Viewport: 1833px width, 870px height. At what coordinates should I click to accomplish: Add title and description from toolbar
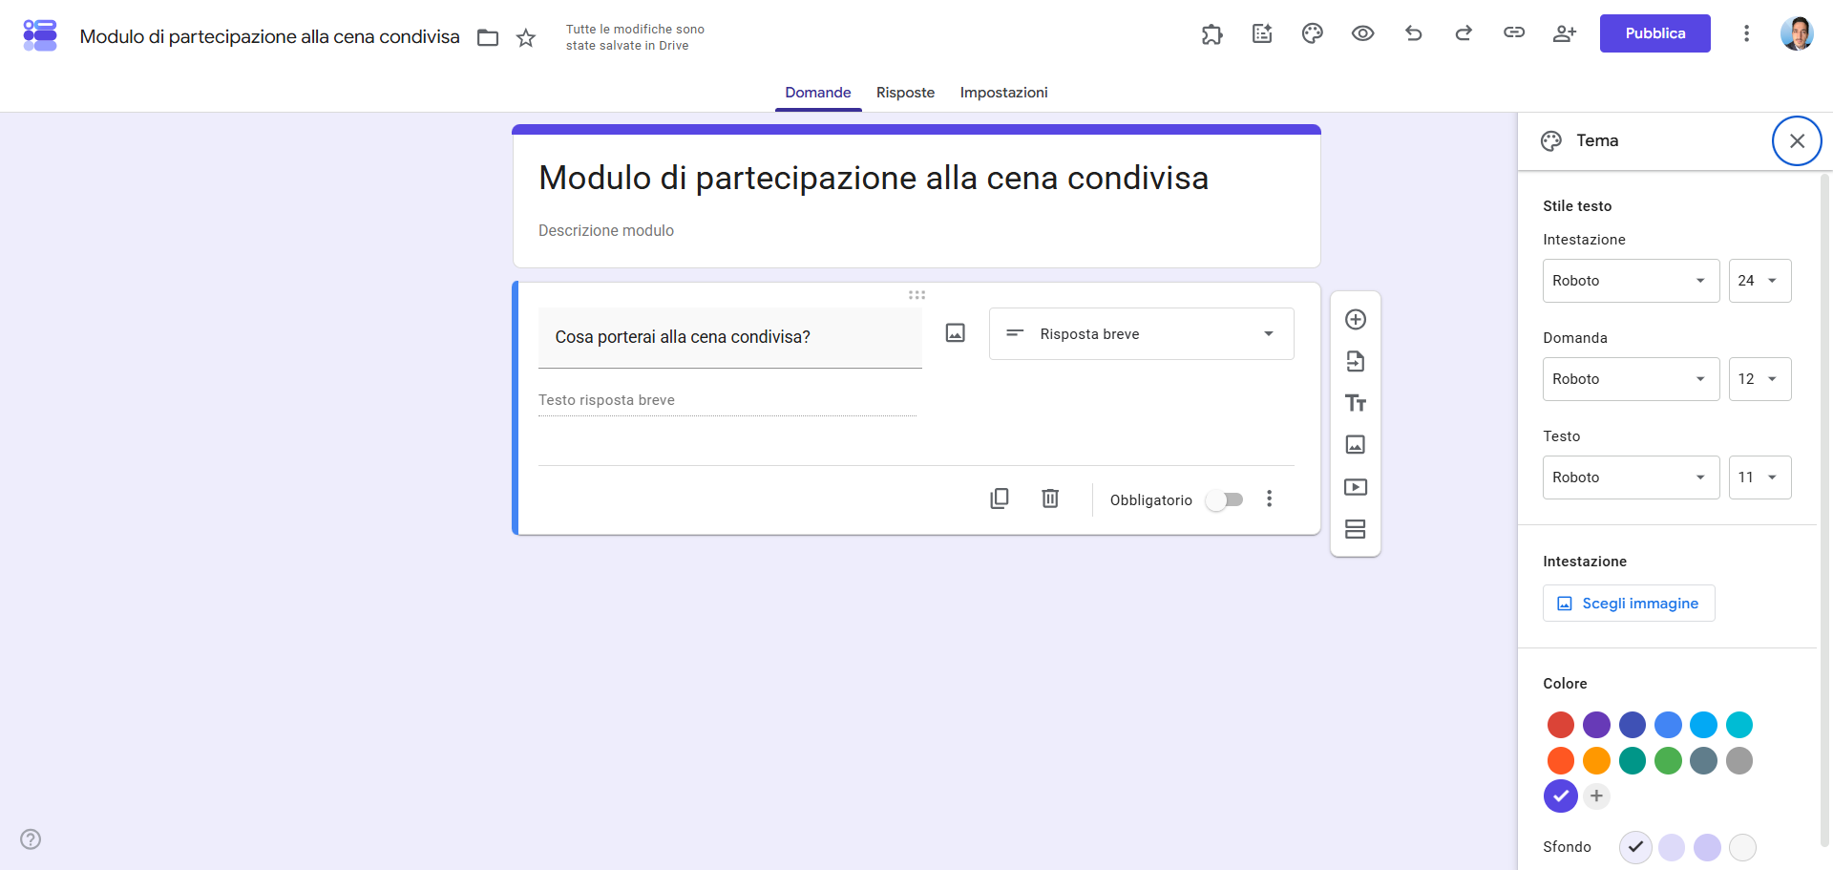coord(1356,403)
